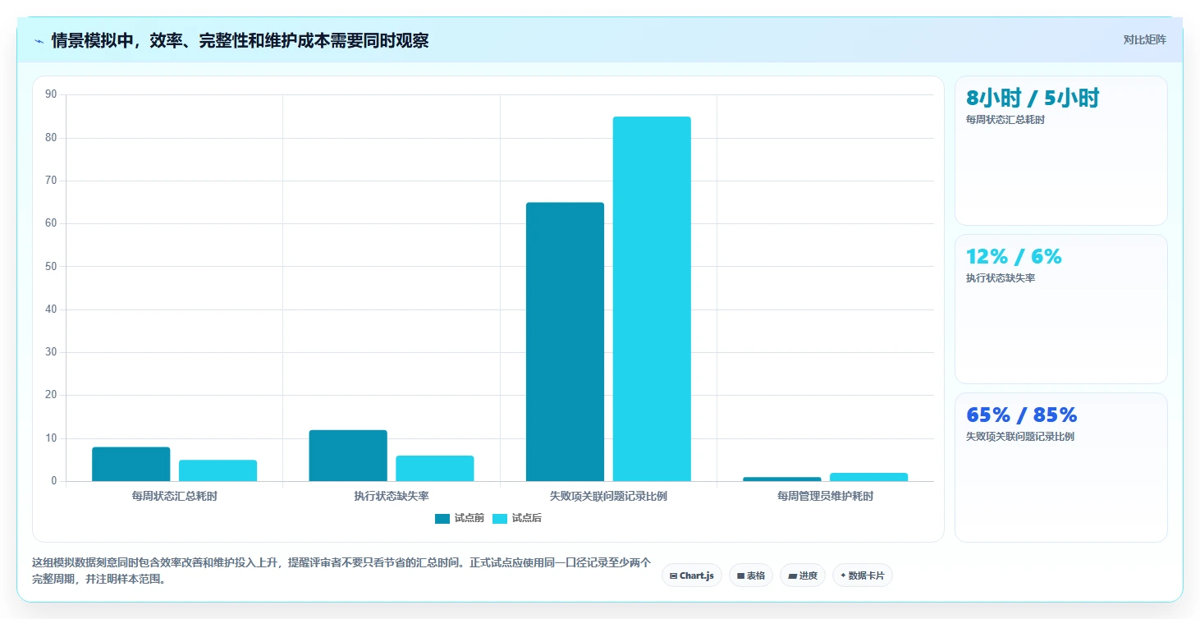
Task: Click the 试点前 bar for 每周状态汇总耗时
Action: (131, 464)
